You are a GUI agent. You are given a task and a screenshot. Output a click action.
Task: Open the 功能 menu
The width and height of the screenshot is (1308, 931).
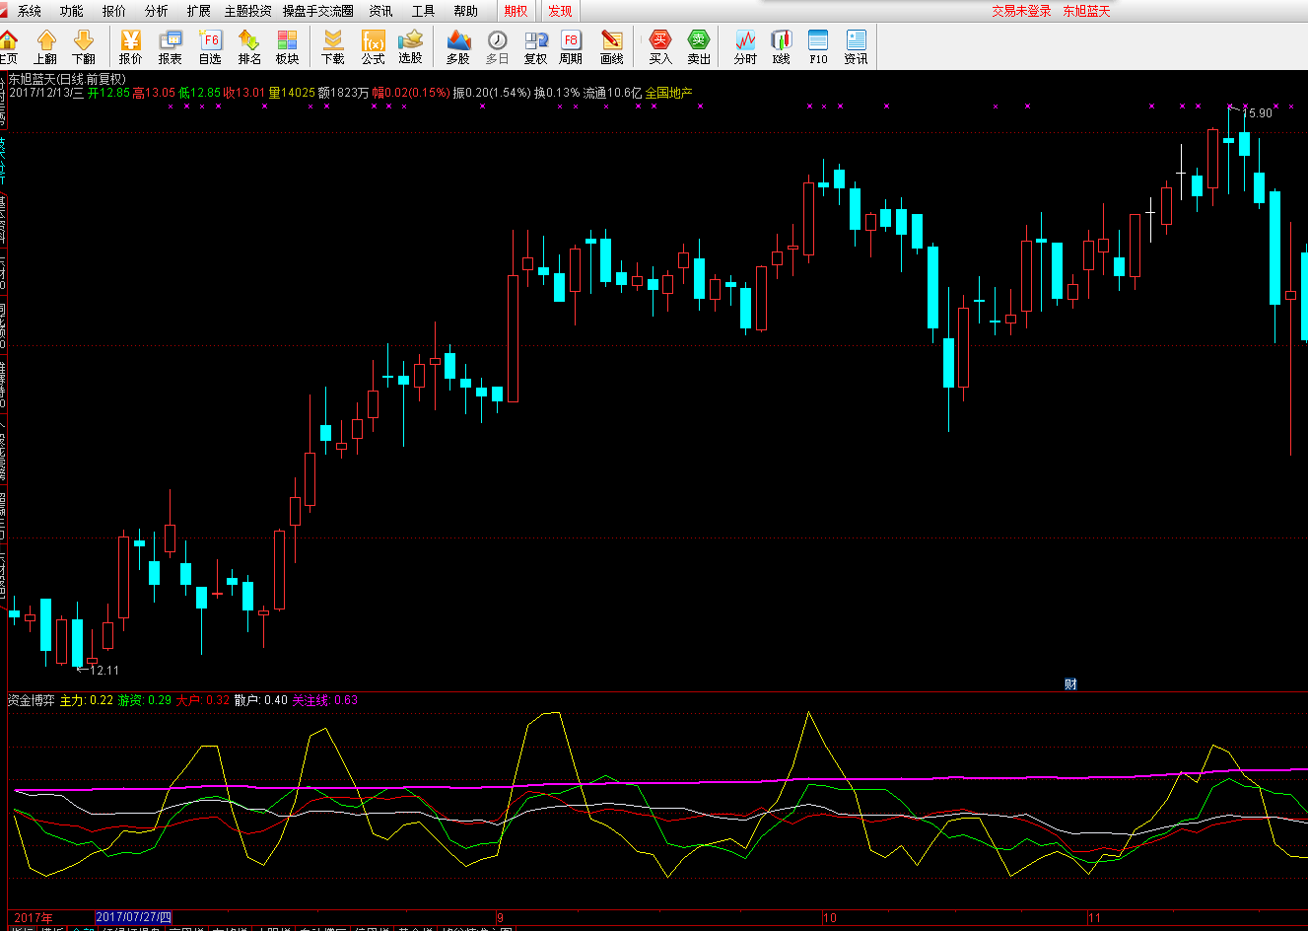[x=71, y=11]
